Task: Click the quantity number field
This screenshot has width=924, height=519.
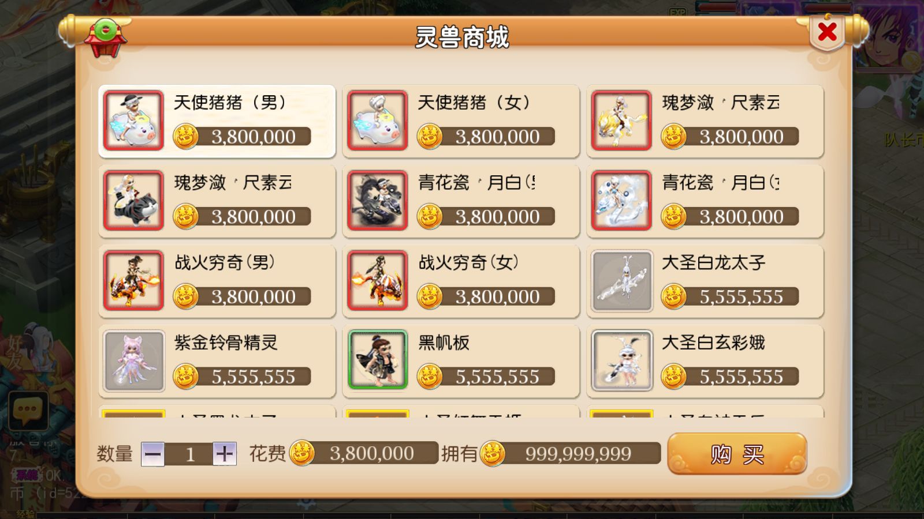Action: [189, 454]
